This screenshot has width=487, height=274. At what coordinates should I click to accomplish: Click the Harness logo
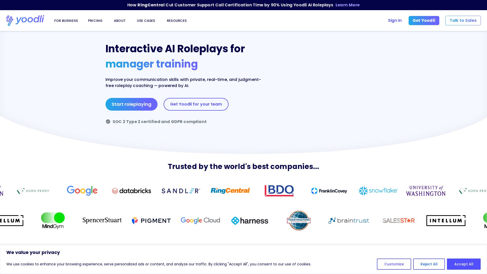(x=250, y=221)
